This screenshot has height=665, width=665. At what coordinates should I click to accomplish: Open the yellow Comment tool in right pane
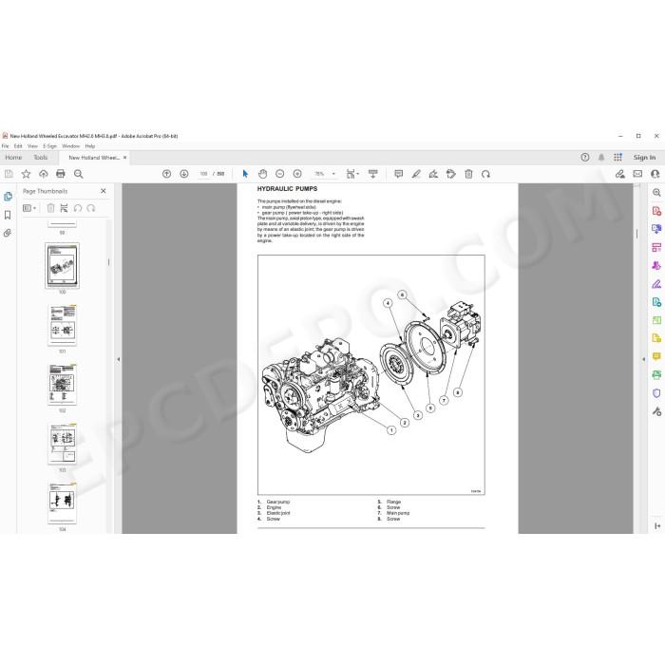pyautogui.click(x=656, y=356)
